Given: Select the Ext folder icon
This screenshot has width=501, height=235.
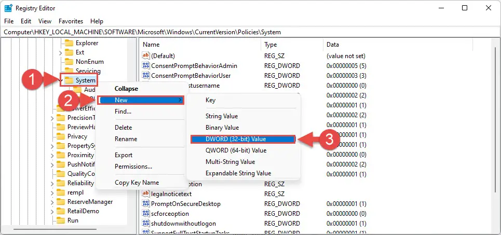Looking at the screenshot, I should (x=69, y=52).
